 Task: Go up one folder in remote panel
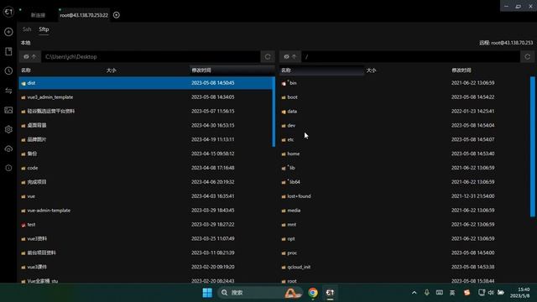tap(295, 57)
